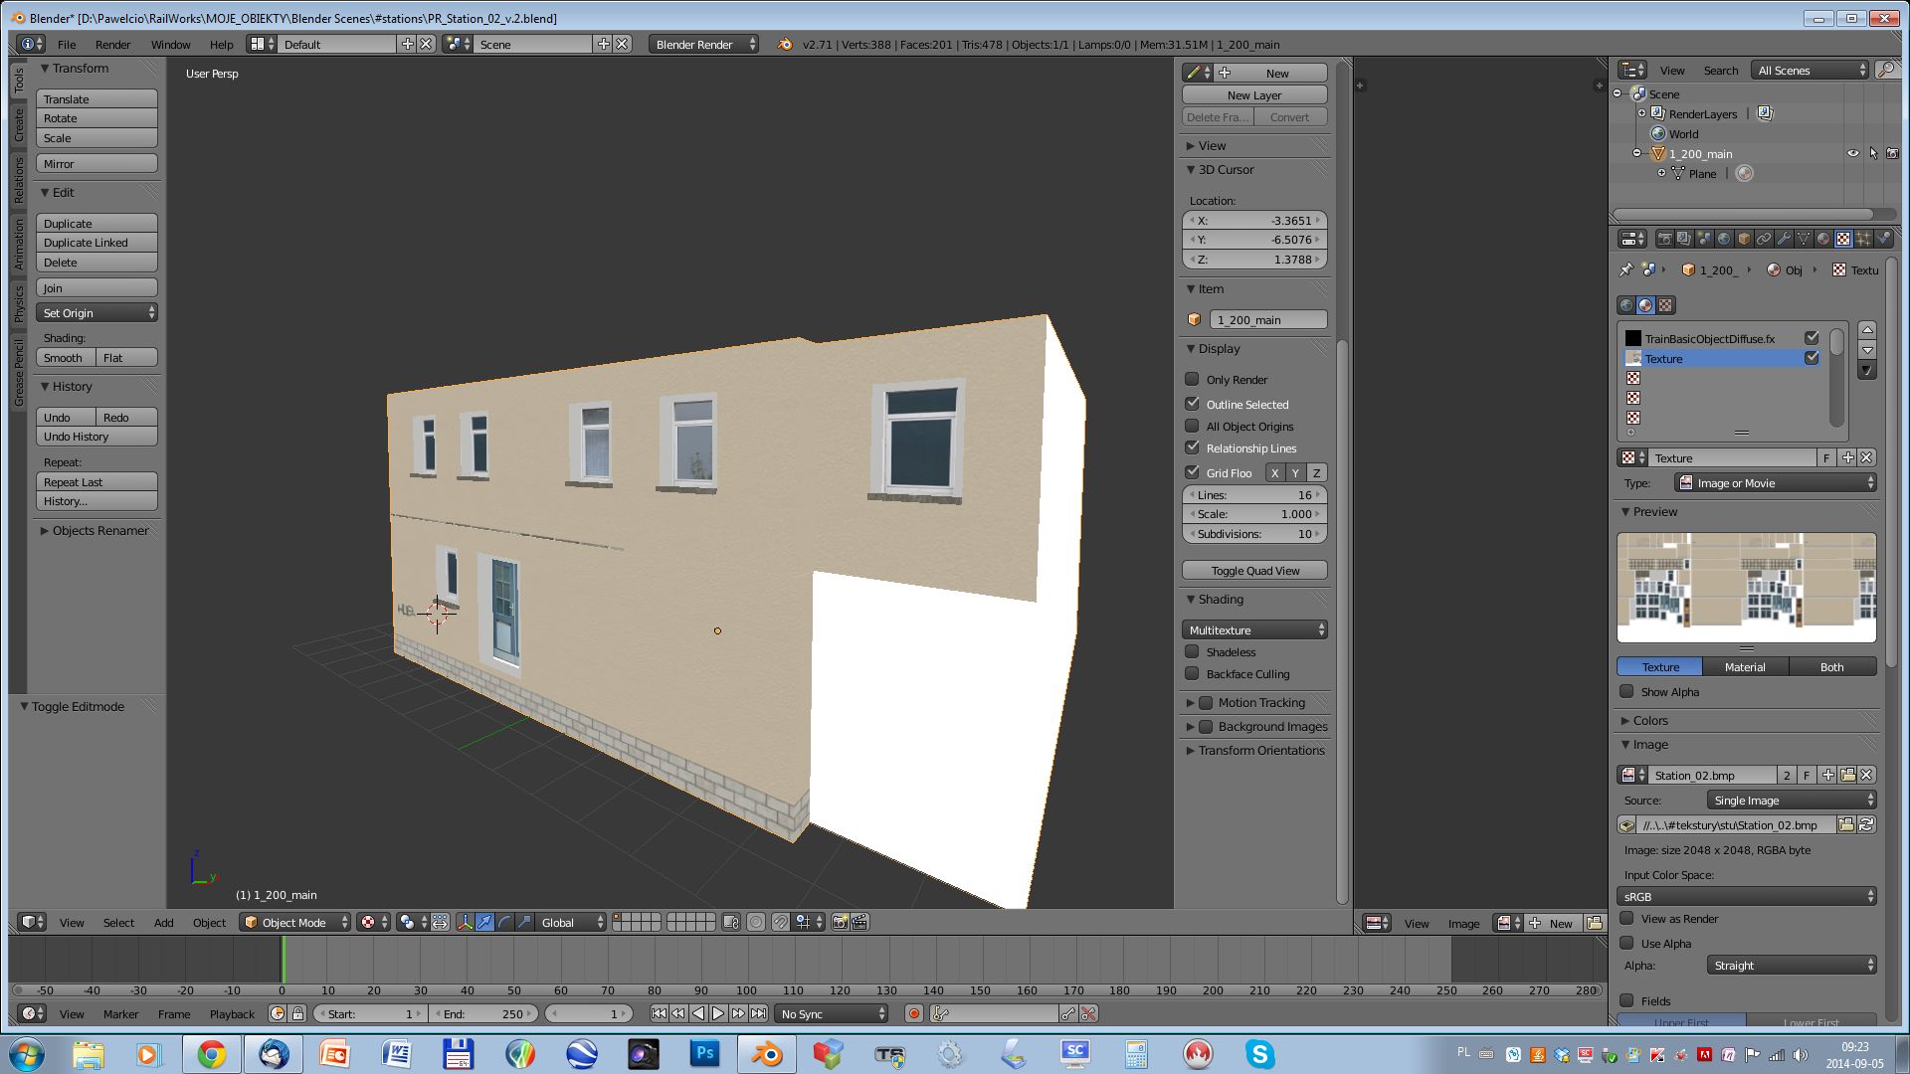This screenshot has height=1074, width=1910.
Task: Enable the Only Render checkbox
Action: click(x=1192, y=379)
